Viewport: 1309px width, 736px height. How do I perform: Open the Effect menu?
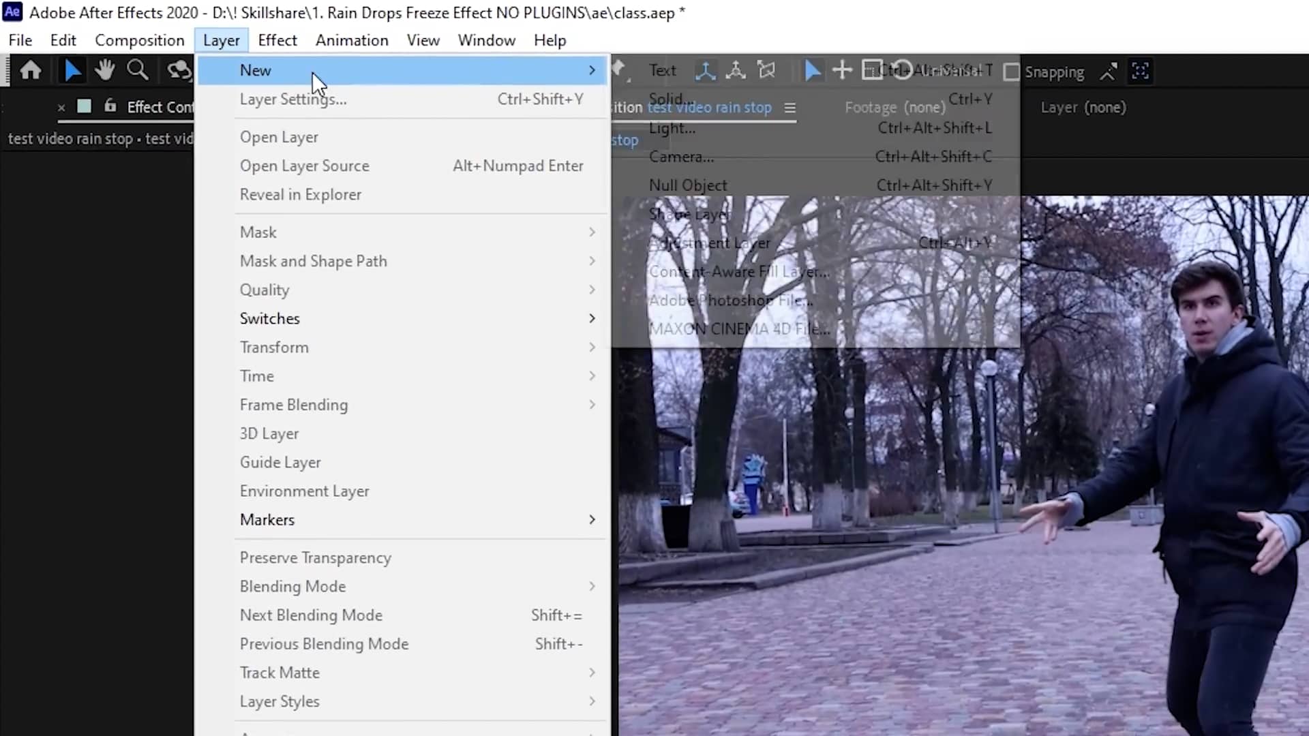[277, 40]
